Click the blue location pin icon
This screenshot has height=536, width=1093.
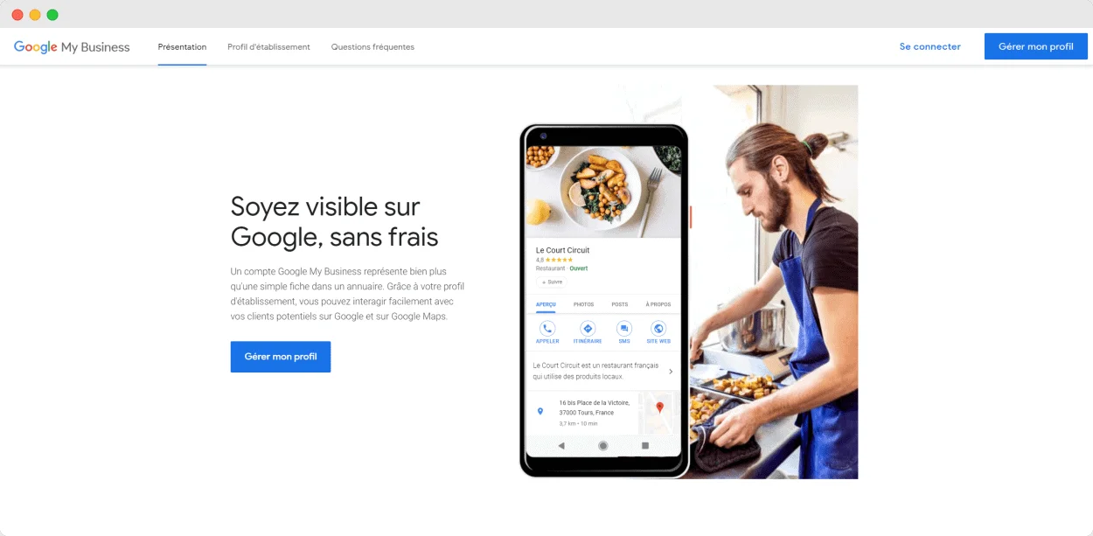[x=540, y=411]
